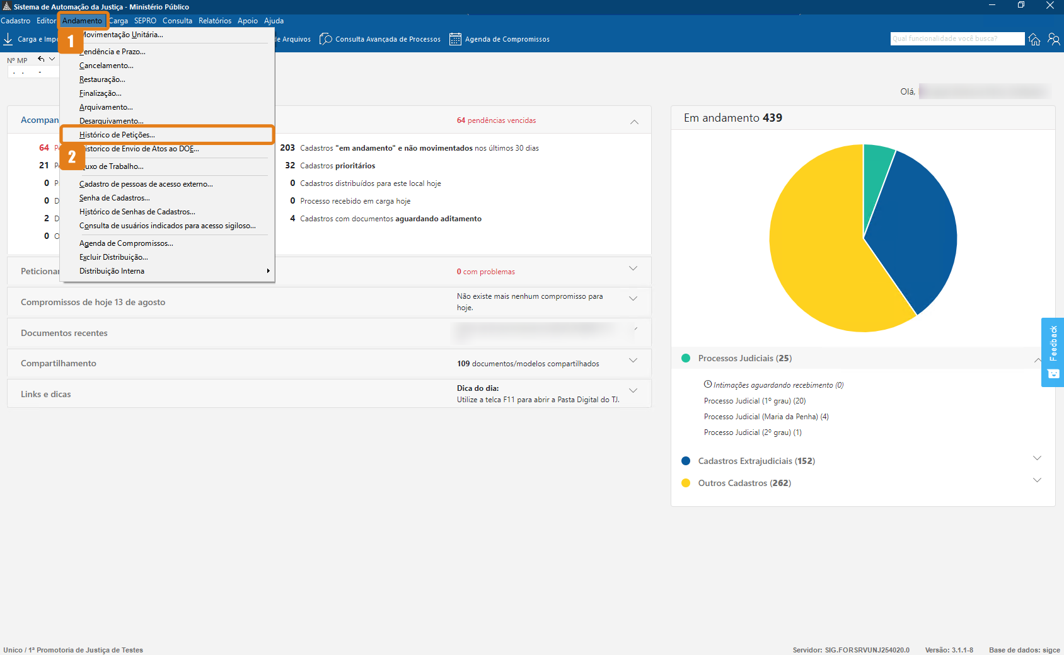1064x655 pixels.
Task: Expand the Compartilhamento section chevron
Action: click(633, 361)
